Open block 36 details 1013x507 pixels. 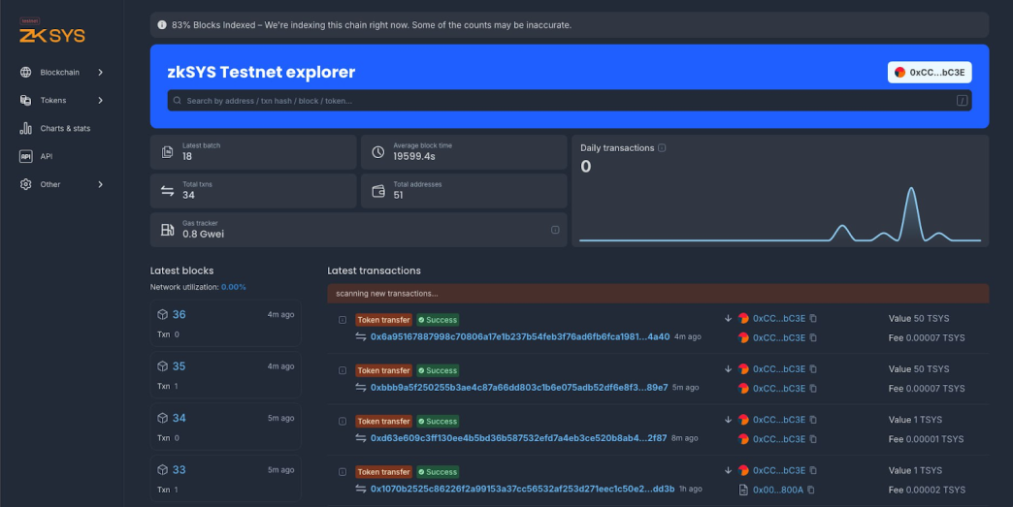tap(179, 315)
